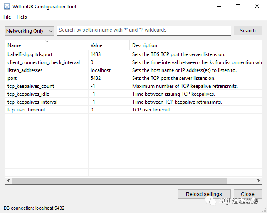Click the scrollbar right arrow
Screen dimensions: 267x213
coord(259,181)
